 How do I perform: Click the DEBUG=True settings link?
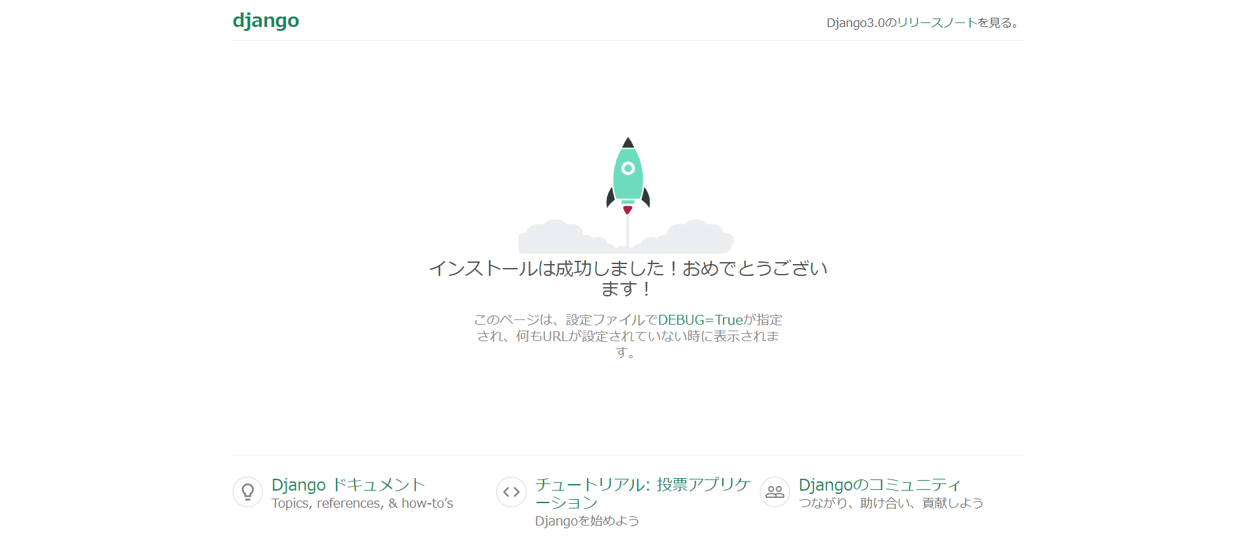700,320
